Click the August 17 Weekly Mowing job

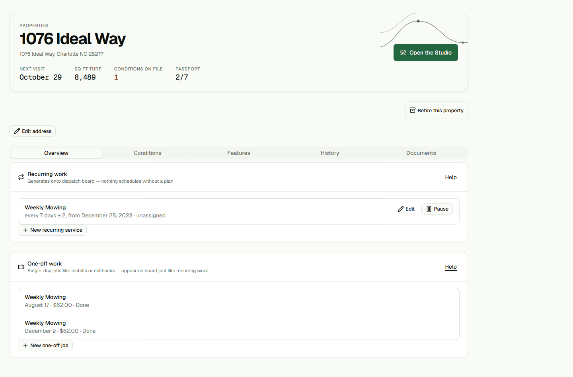[x=239, y=301]
